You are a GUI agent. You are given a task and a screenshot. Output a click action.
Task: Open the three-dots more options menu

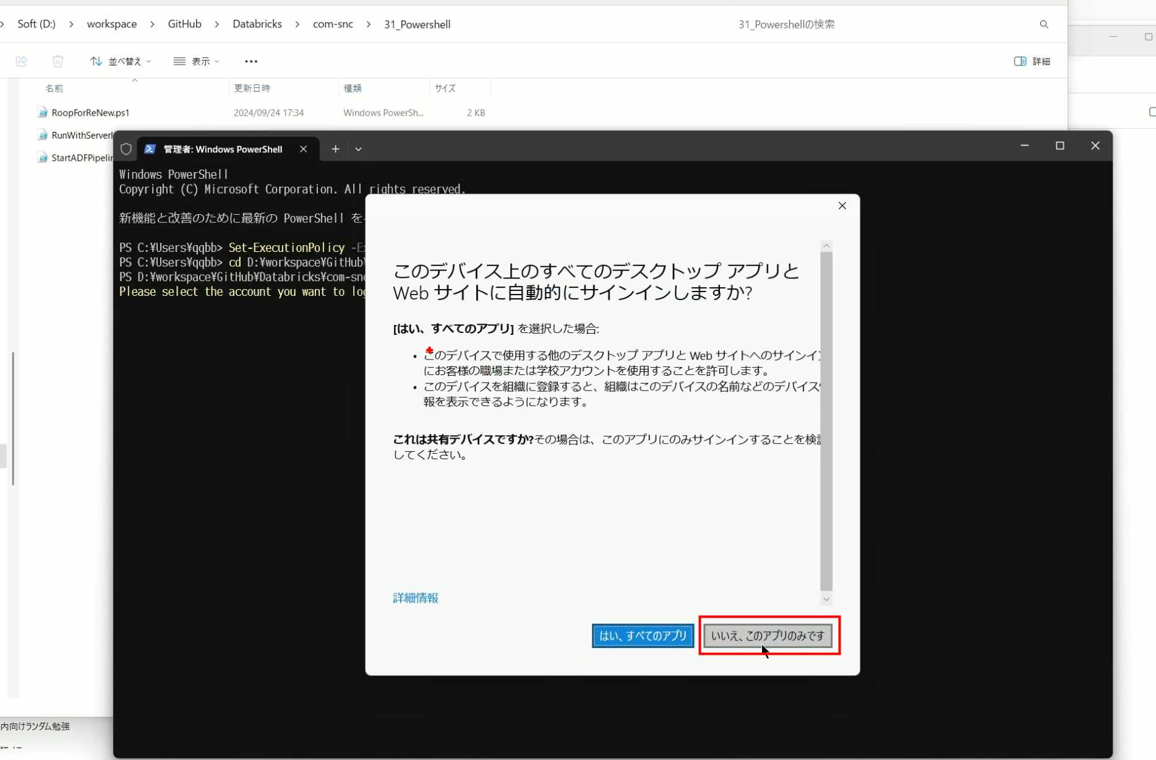[x=251, y=61]
